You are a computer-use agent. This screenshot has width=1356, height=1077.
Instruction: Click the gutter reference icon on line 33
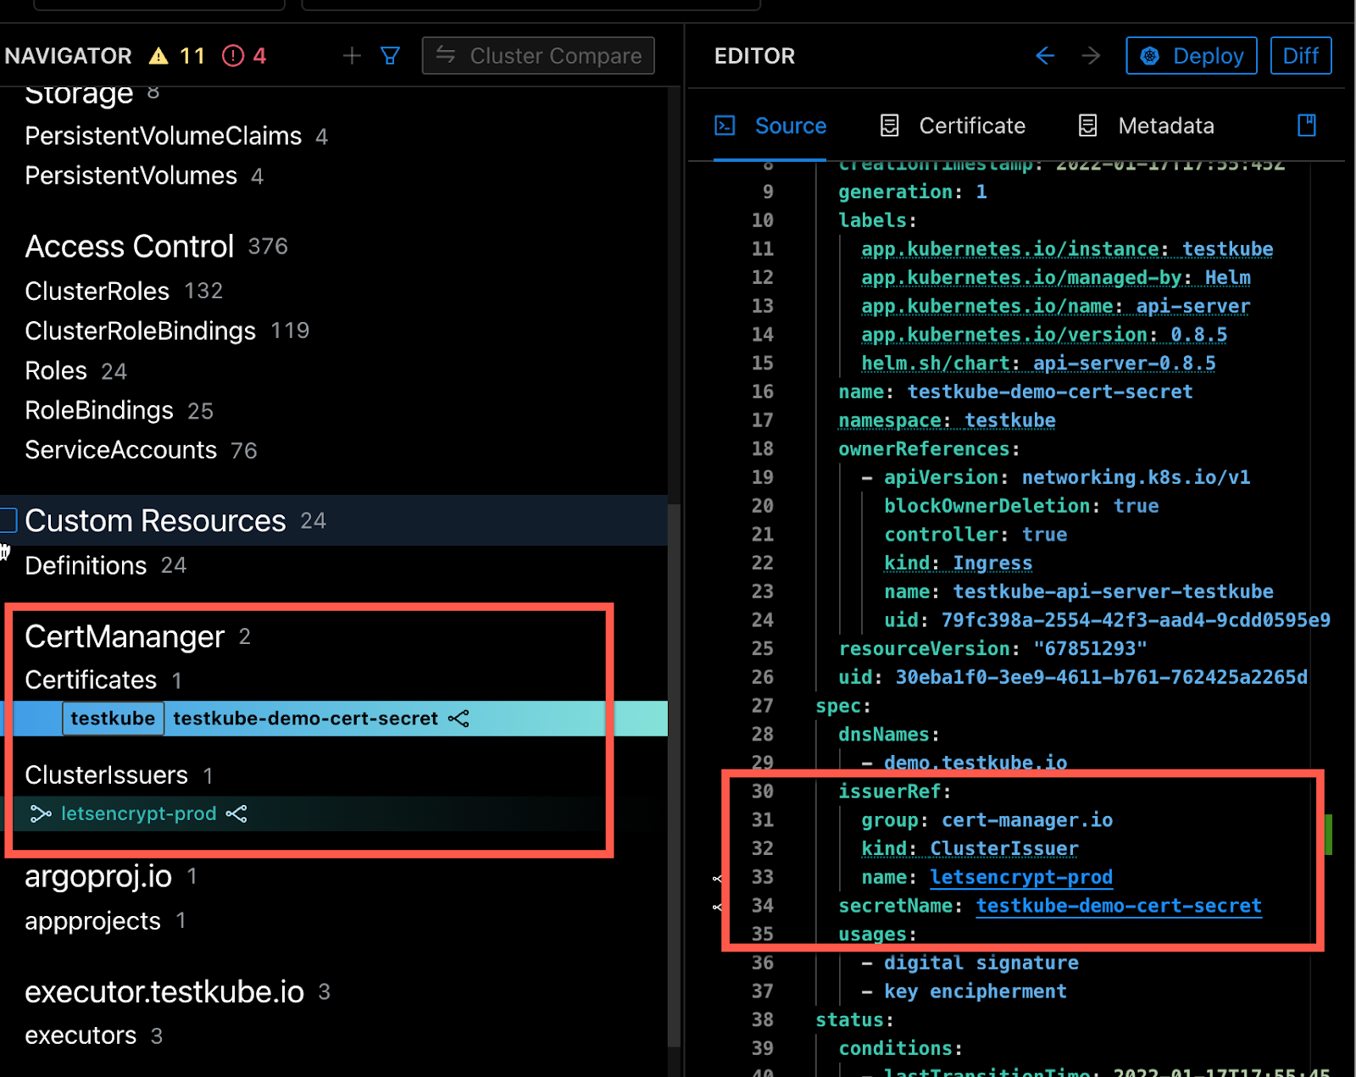717,878
